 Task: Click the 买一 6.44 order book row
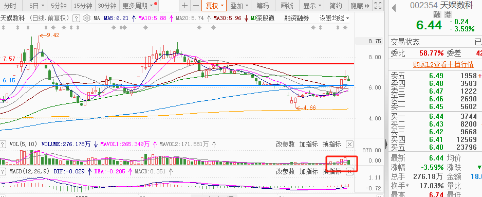pos(435,116)
